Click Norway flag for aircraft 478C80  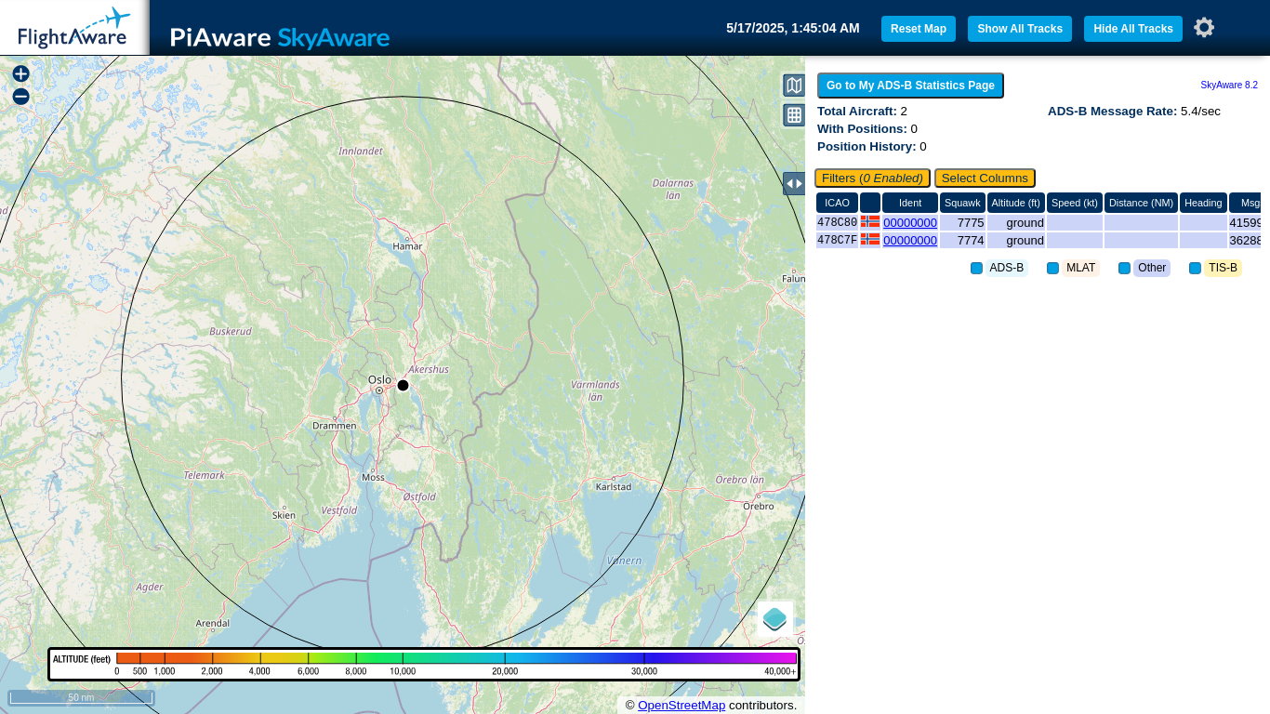[870, 222]
